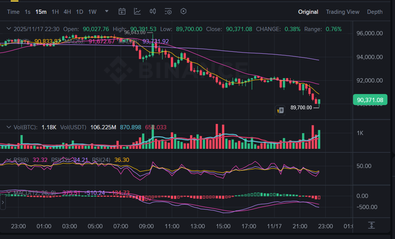The image size is (395, 239).
Task: Open the candlestick chart style icon
Action: pos(153,12)
